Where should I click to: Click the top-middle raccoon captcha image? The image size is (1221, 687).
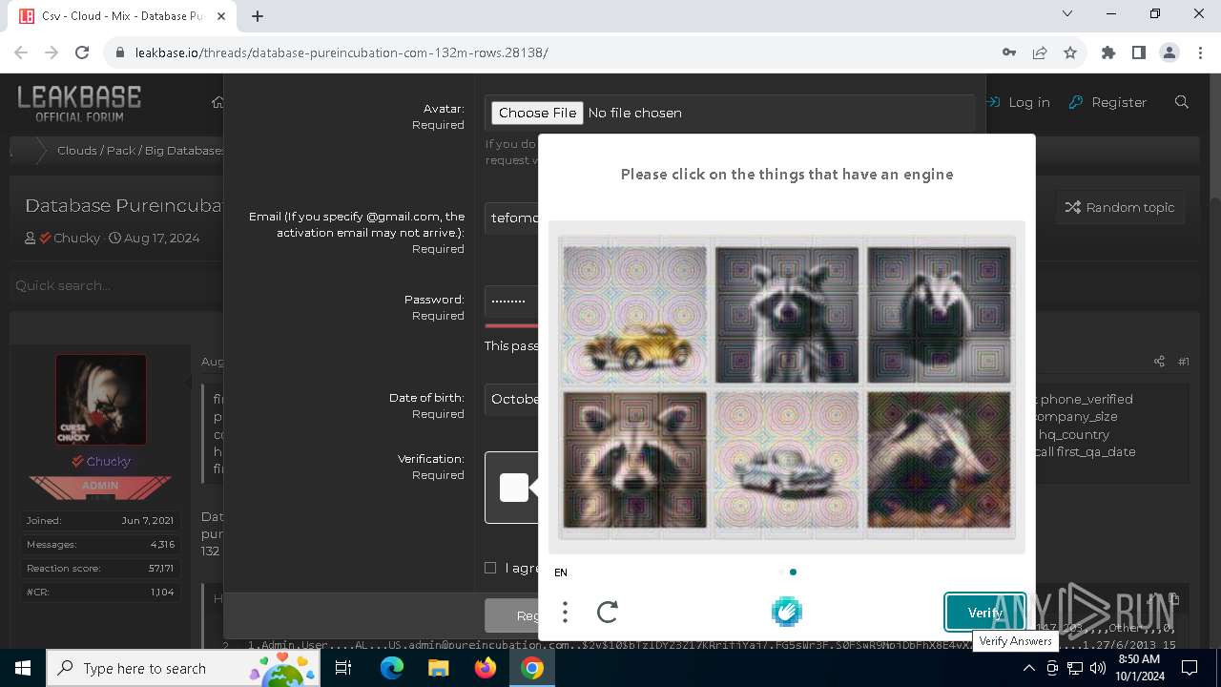point(786,314)
